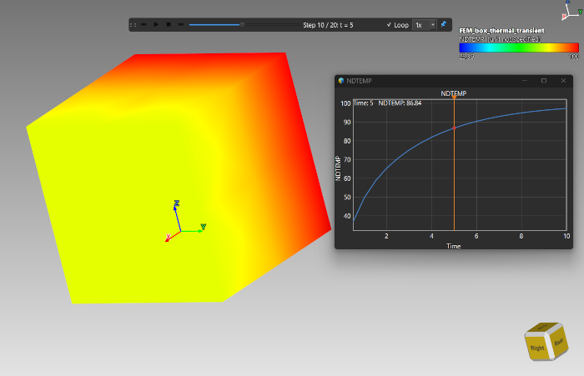The width and height of the screenshot is (584, 376).
Task: Click the red data point on NDTEMP curve
Action: coord(454,128)
